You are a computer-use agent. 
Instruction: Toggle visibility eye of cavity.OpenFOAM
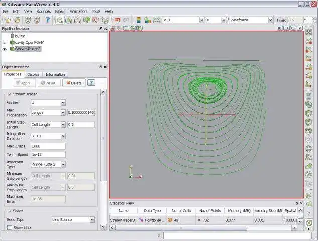(4, 43)
